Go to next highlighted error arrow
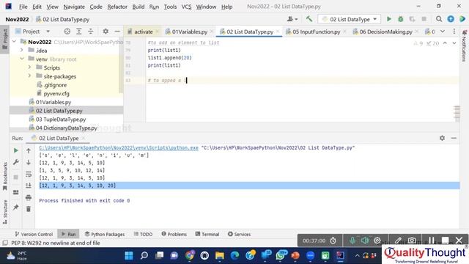 tap(454, 43)
